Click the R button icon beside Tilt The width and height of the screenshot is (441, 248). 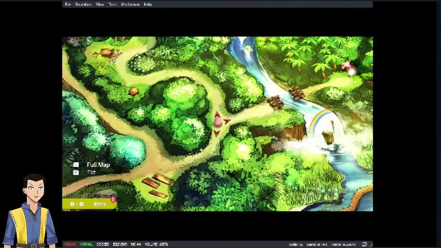76,172
